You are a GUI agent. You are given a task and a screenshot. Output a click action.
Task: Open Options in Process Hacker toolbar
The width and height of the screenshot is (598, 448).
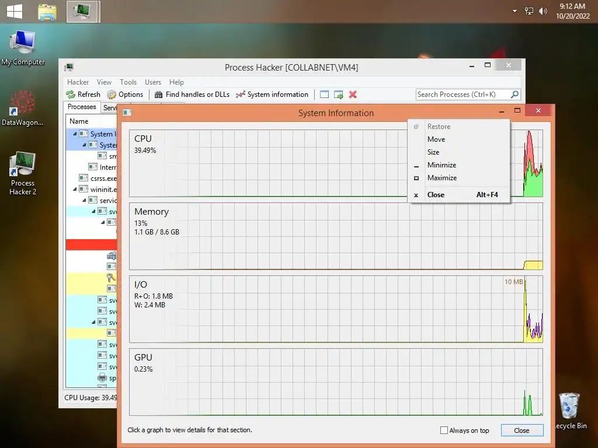coord(125,94)
